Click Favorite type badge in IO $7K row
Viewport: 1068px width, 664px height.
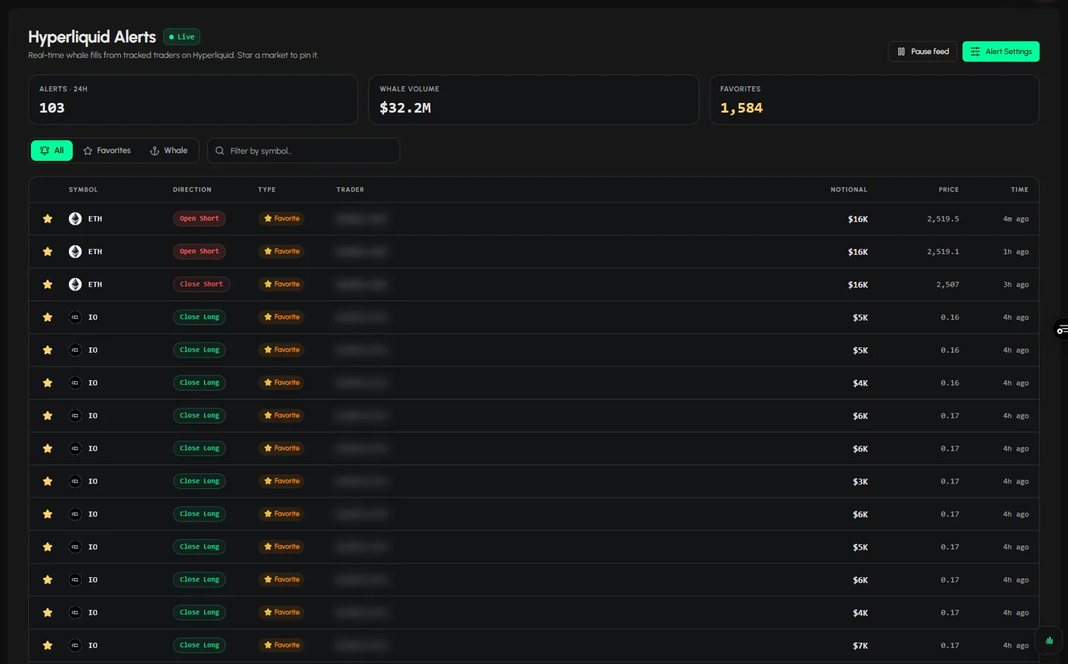click(281, 645)
